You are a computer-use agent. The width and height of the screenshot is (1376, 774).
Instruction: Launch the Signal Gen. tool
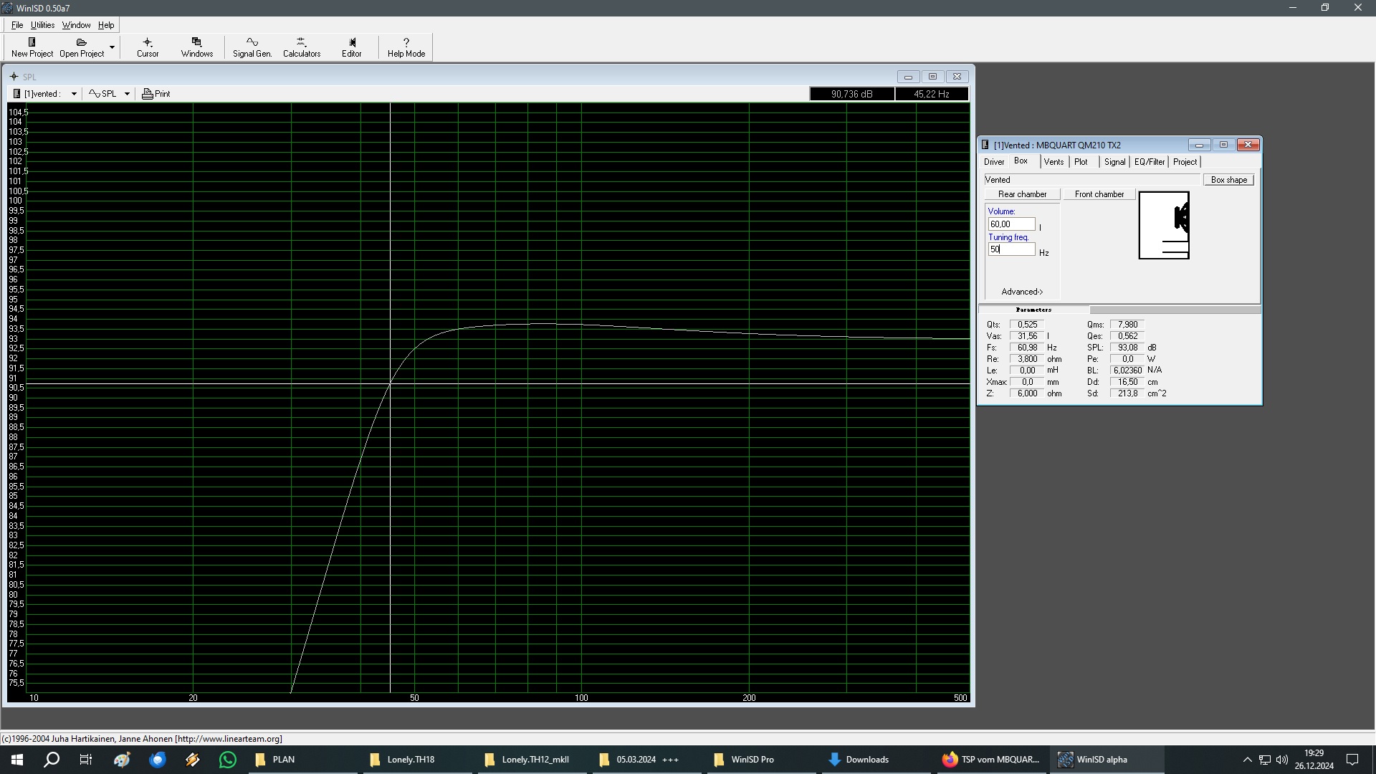[252, 47]
